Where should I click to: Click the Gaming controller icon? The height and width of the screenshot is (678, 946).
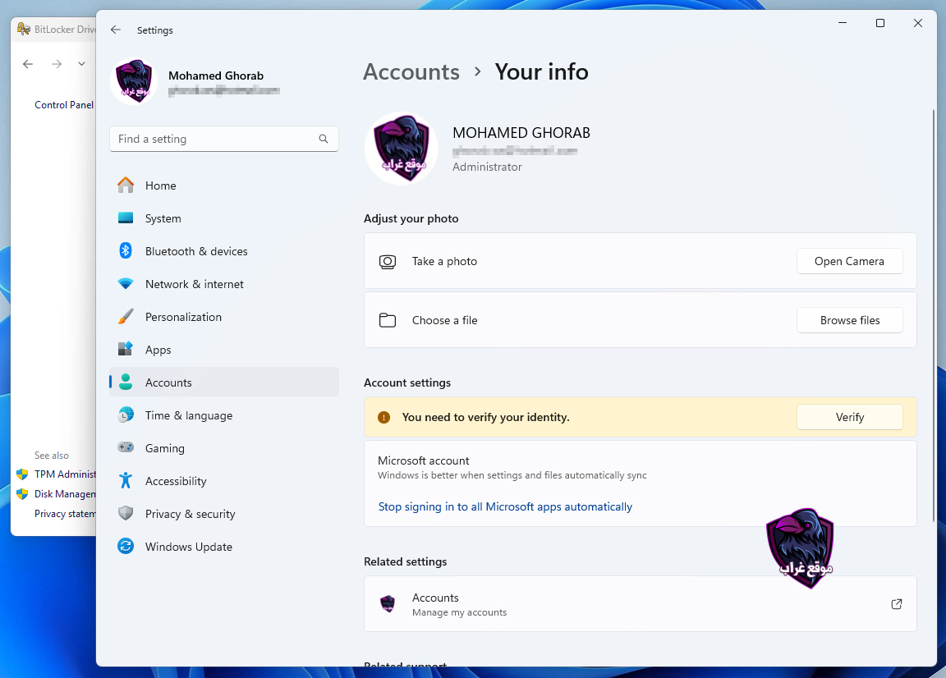pos(126,447)
